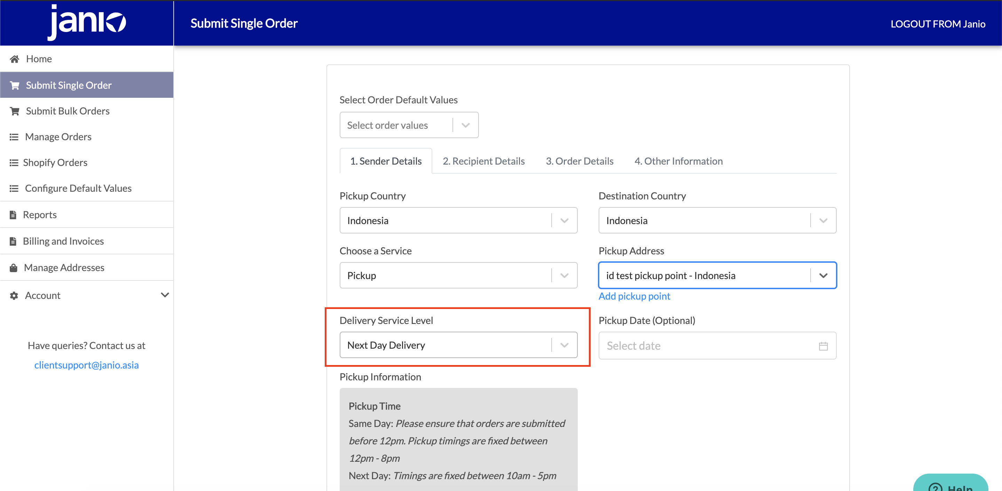Viewport: 1002px width, 491px height.
Task: Click the Add pickup point link
Action: 634,296
